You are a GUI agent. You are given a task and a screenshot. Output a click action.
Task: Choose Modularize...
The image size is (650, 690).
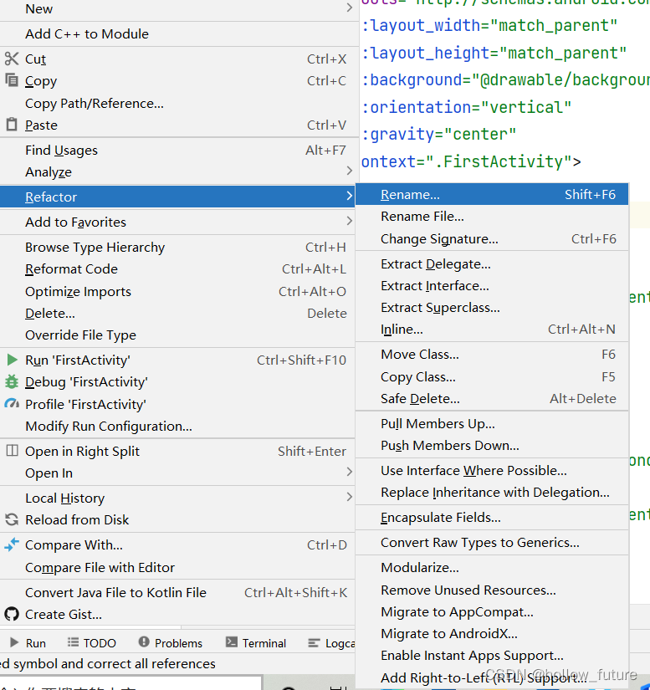pyautogui.click(x=492, y=568)
